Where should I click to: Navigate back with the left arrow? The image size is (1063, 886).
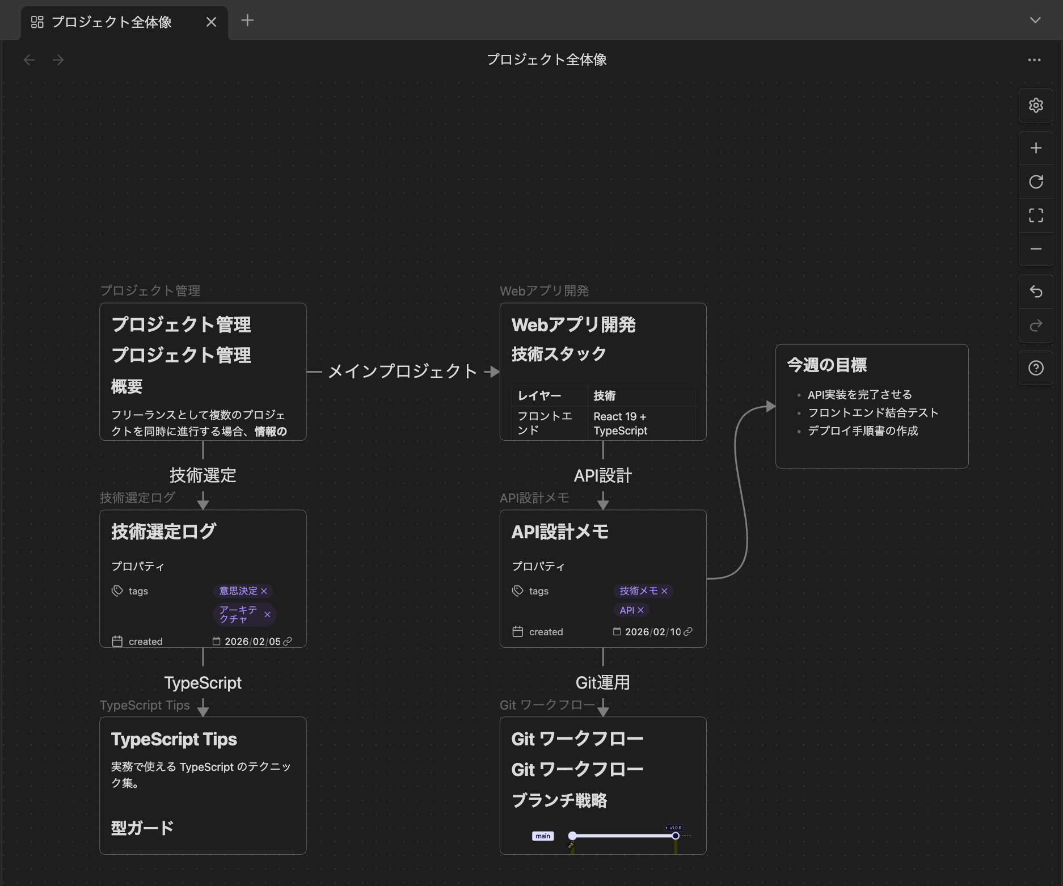(29, 60)
